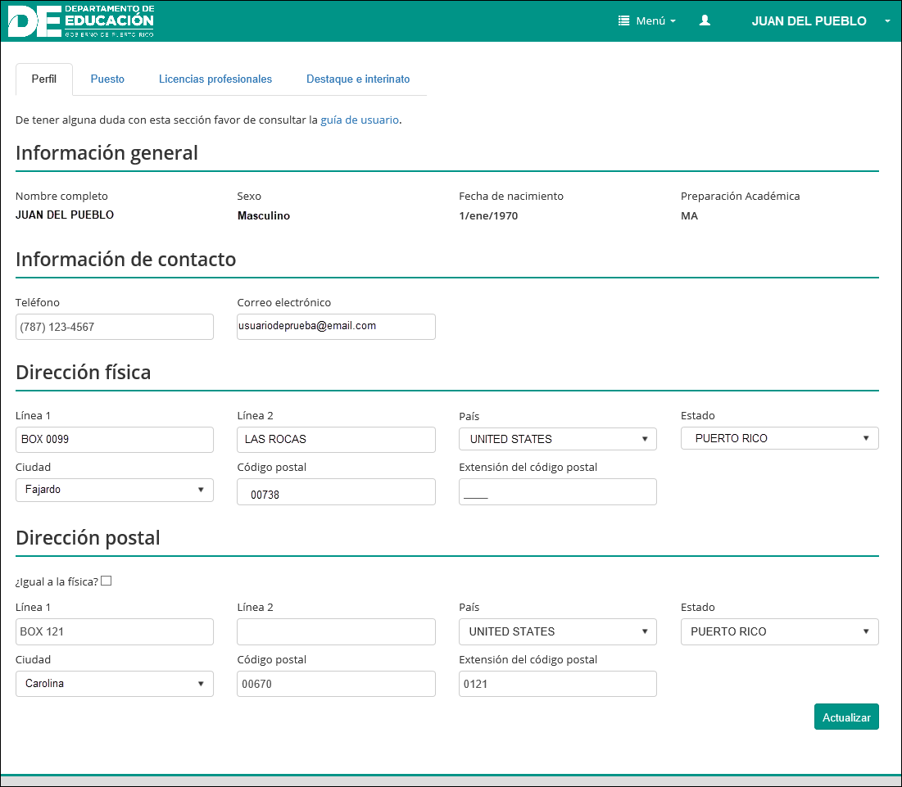Focus the Correo electrónico field
The width and height of the screenshot is (902, 787).
coord(336,326)
